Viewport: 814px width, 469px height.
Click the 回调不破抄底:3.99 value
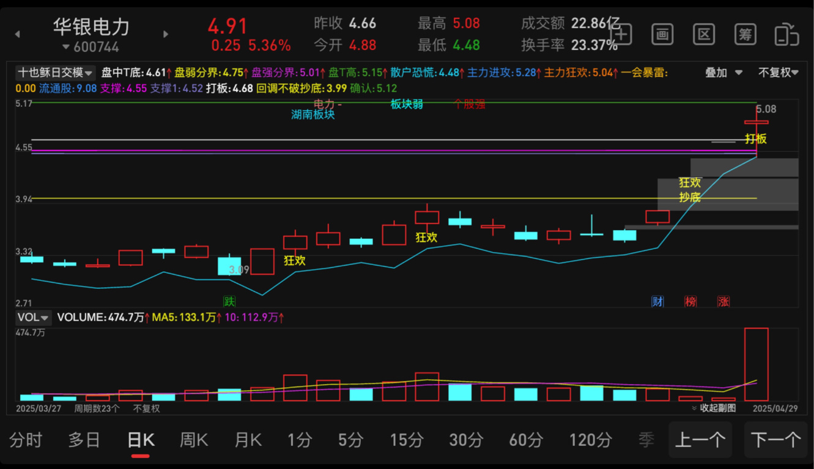pyautogui.click(x=302, y=89)
